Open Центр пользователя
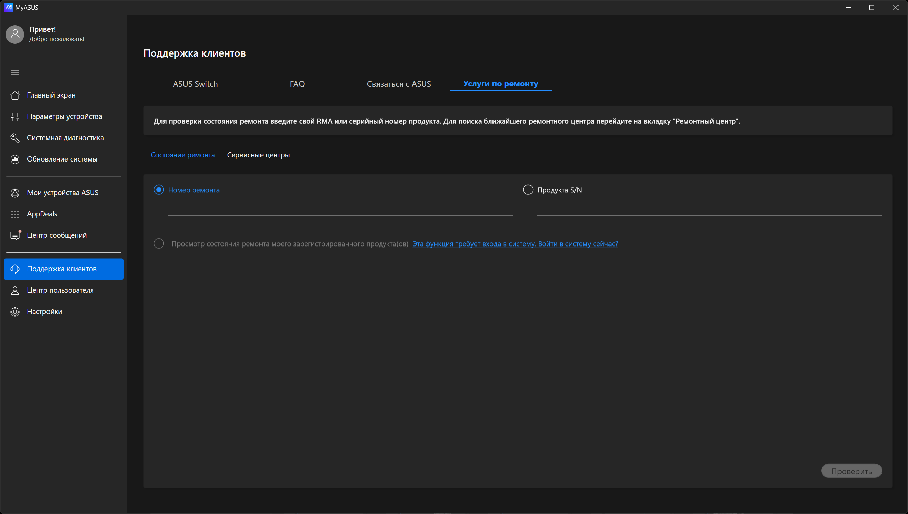The height and width of the screenshot is (514, 908). 64,290
